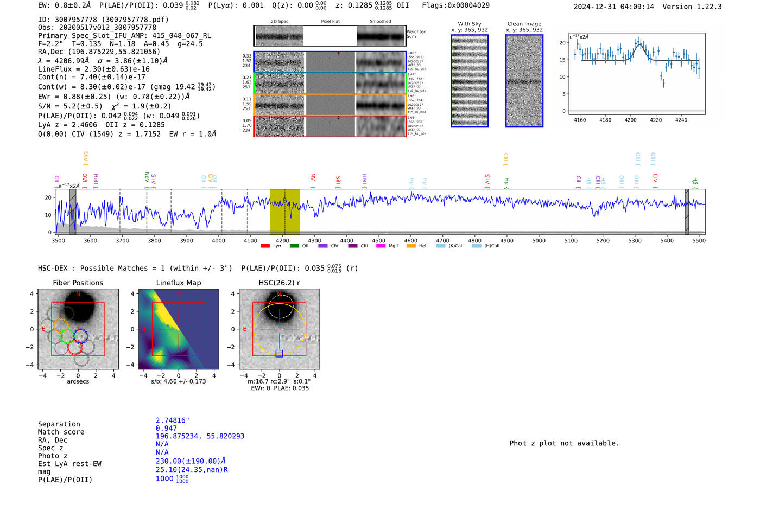Screen dimensions: 760x517
Task: Click the blue matched RA, Dec coordinates value
Action: 200,436
